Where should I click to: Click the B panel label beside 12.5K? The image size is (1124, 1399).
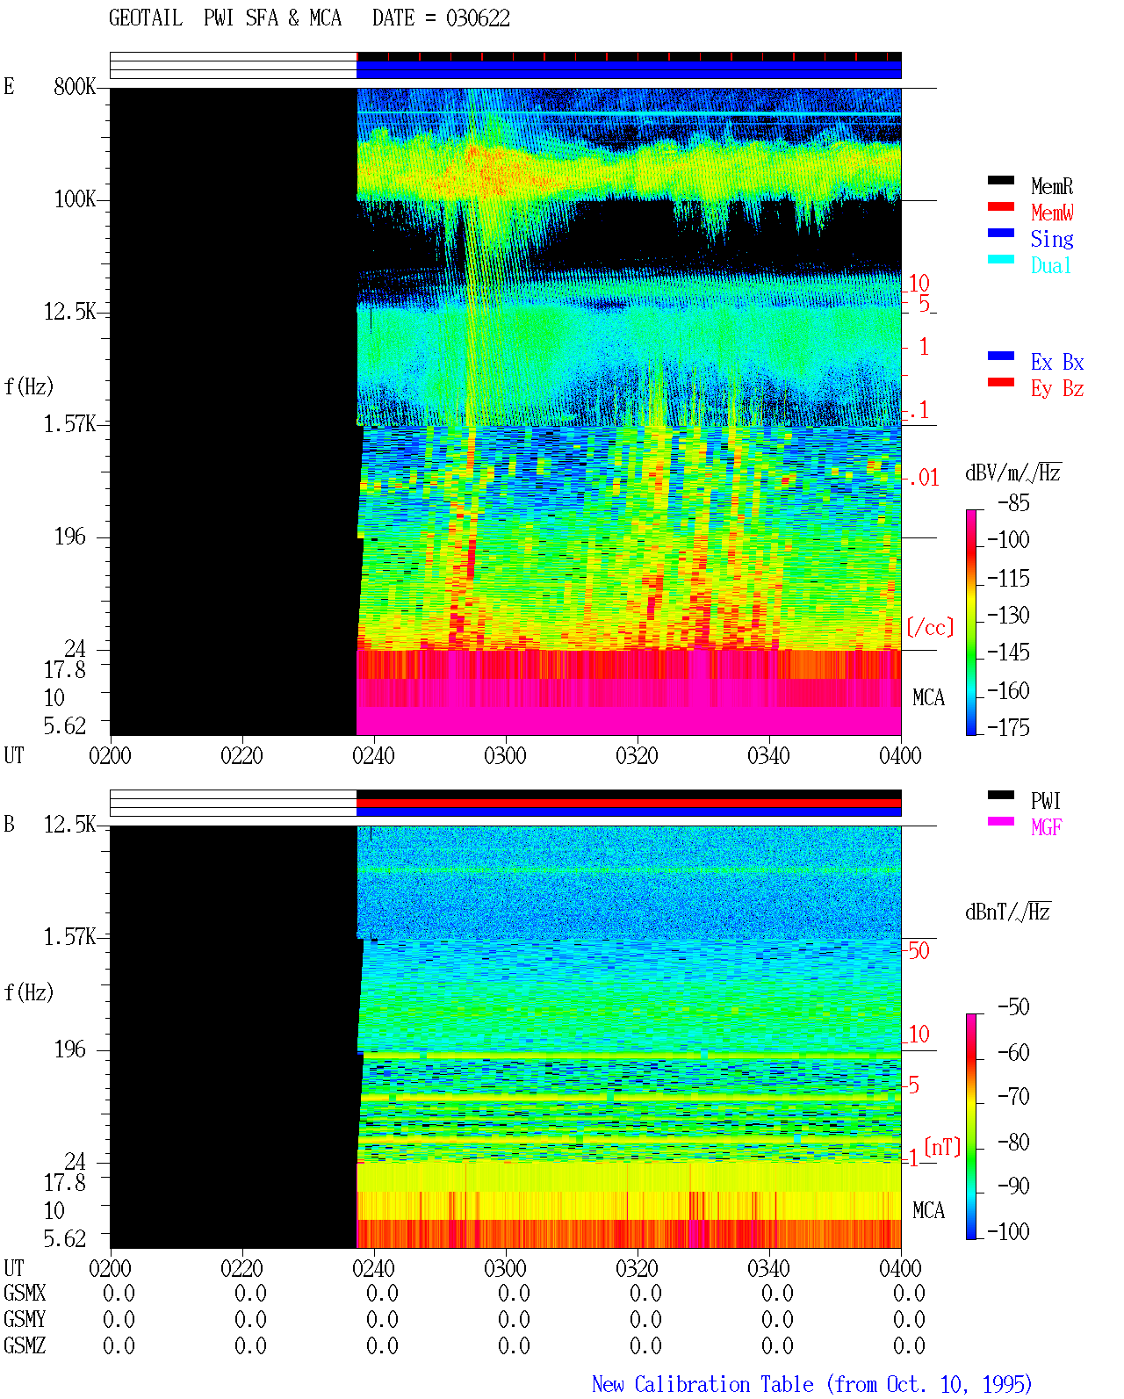point(9,824)
